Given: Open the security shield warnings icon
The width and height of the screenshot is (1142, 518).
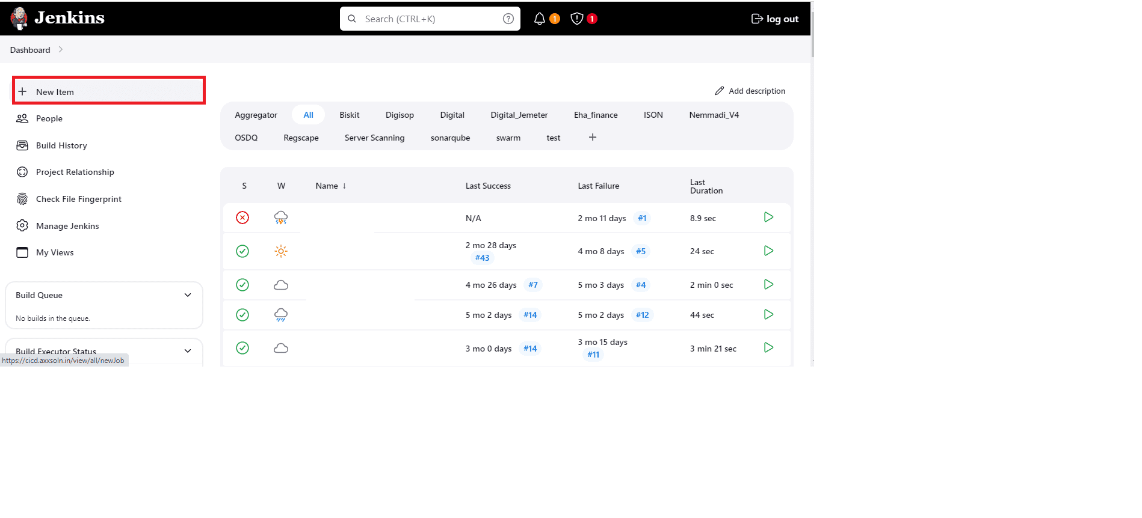Looking at the screenshot, I should (x=577, y=19).
